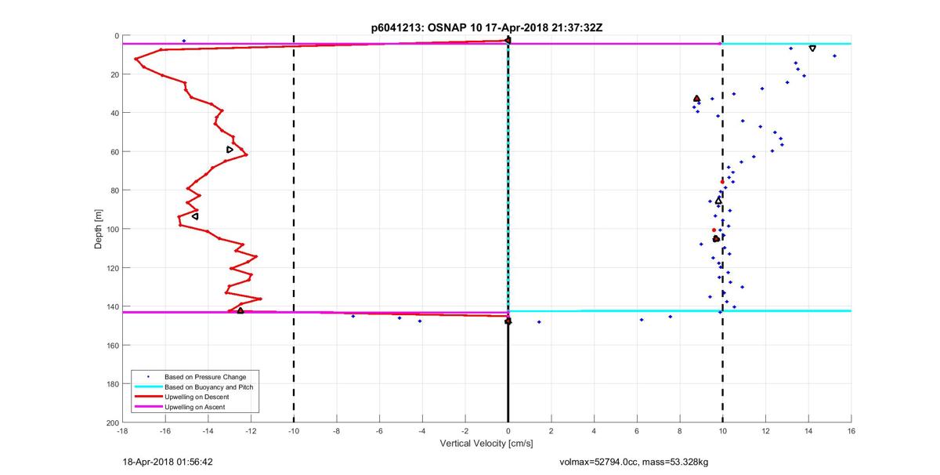Click depth-axis tick label '80'

click(x=115, y=190)
